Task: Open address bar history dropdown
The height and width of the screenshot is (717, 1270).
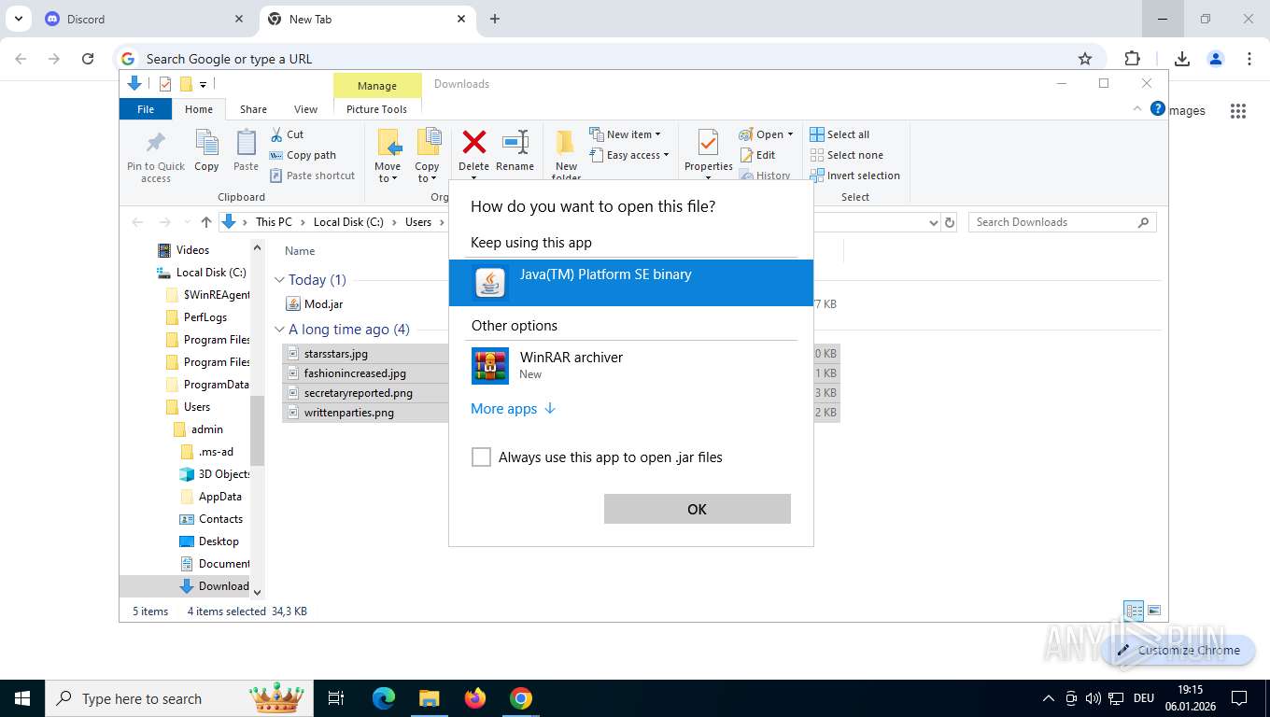Action: (x=933, y=222)
